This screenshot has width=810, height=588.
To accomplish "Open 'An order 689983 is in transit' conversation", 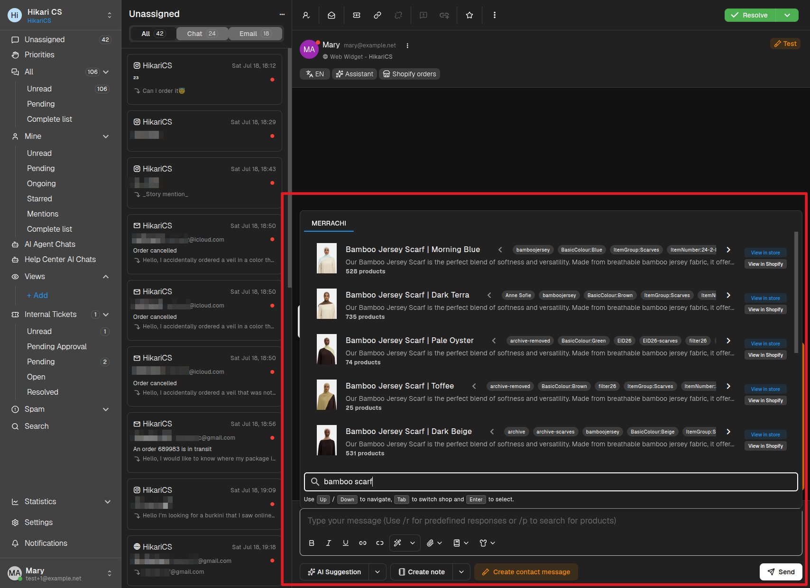I will (204, 443).
